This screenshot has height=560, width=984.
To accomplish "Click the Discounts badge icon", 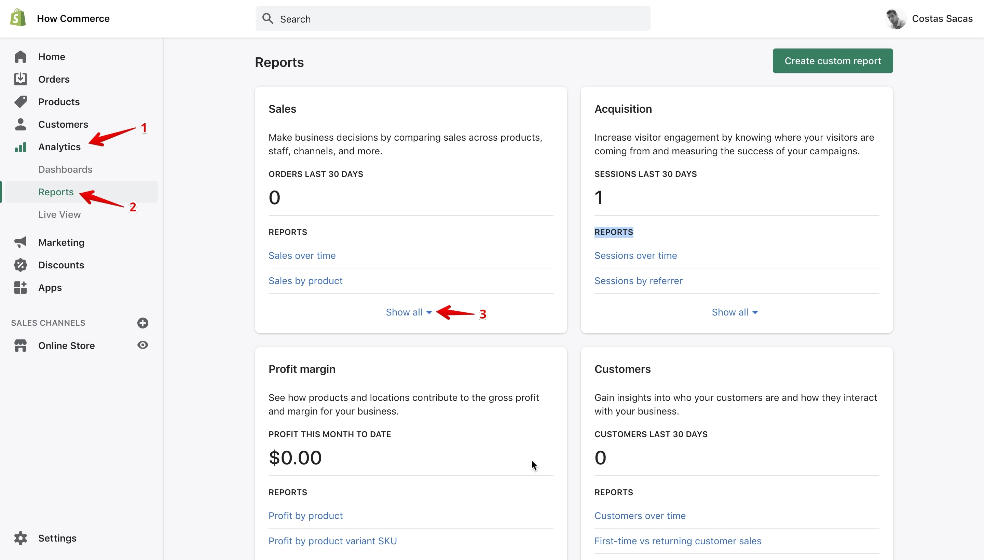I will pyautogui.click(x=20, y=265).
